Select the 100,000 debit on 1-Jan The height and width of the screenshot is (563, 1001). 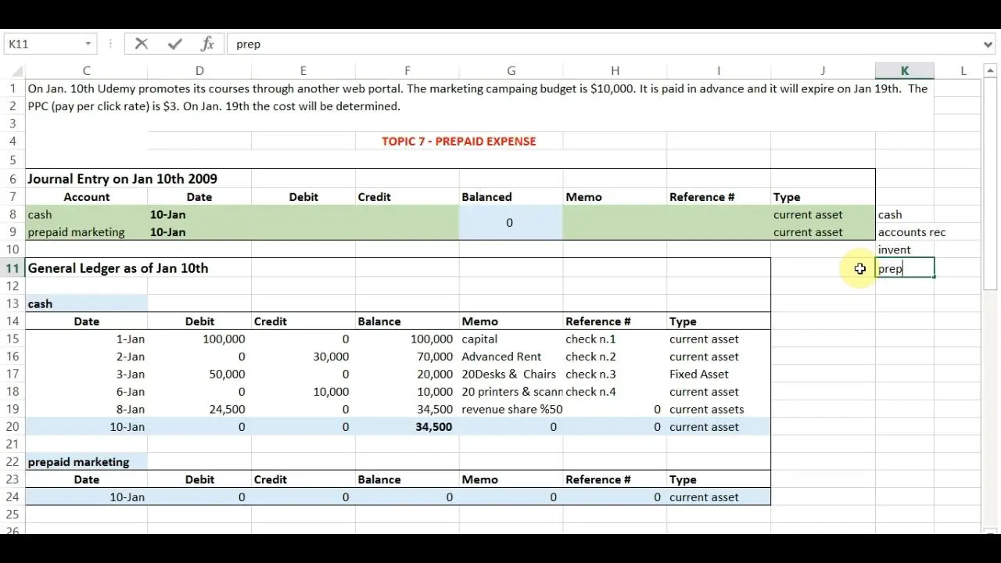199,339
